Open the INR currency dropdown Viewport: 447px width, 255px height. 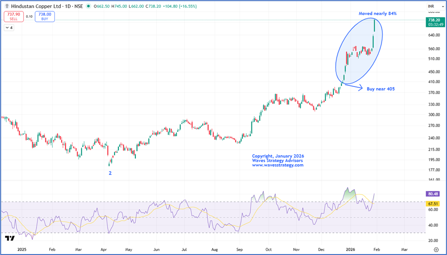point(436,6)
